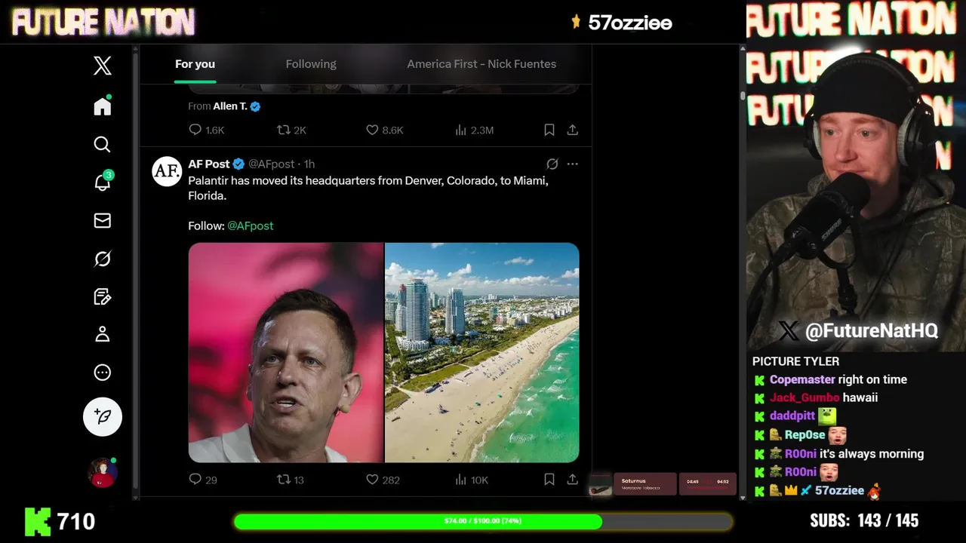This screenshot has width=966, height=543.
Task: Switch to the Following tab
Action: tap(311, 64)
